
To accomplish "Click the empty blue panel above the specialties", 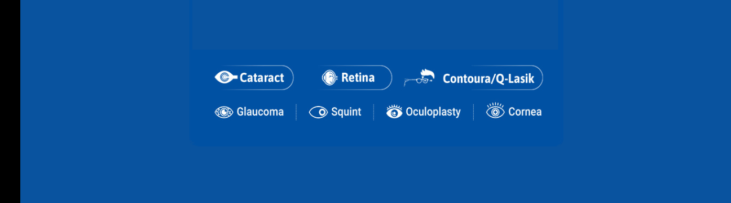I will click(375, 24).
